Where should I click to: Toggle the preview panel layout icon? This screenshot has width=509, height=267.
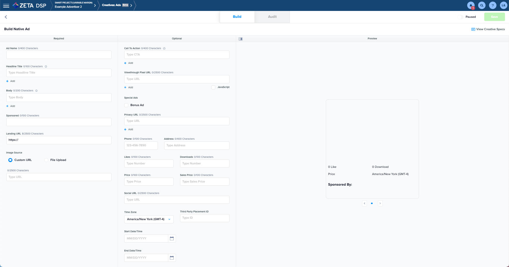(241, 39)
